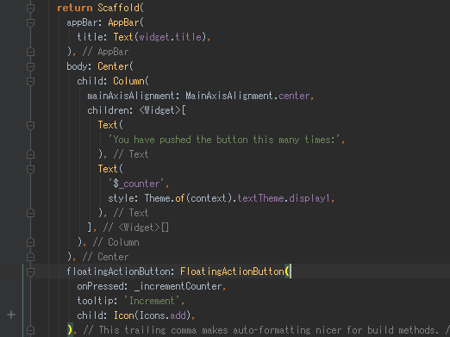Click the 'Increment' tooltip string
Screen dimensions: 450x337
(152, 301)
